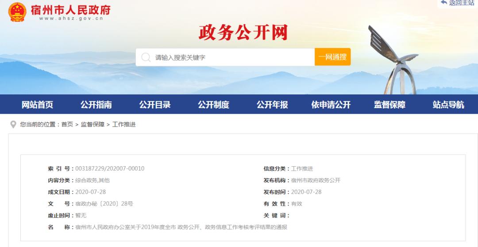This screenshot has height=247, width=478.
Task: Click the 发布时间 value 2020-07-28
Action: pyautogui.click(x=306, y=192)
